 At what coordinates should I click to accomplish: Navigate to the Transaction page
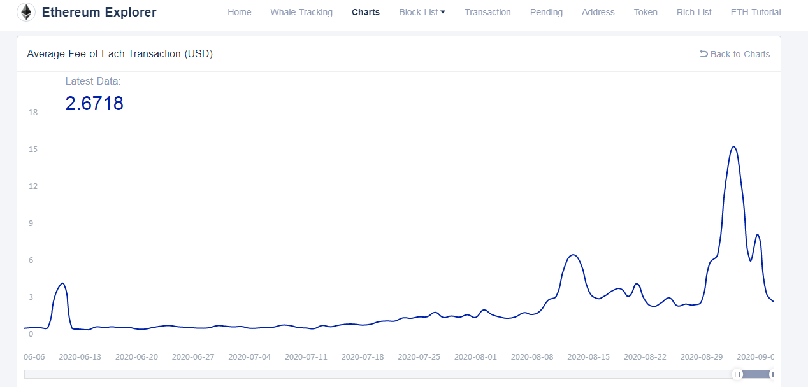(487, 12)
